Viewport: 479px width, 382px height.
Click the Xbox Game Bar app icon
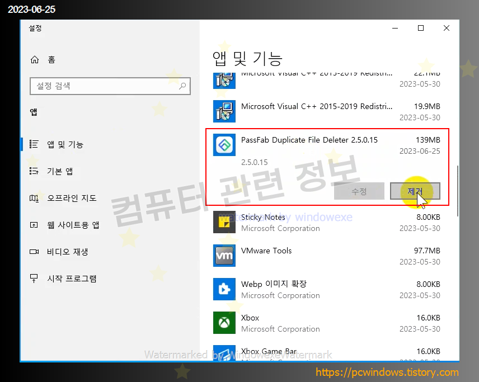(224, 353)
